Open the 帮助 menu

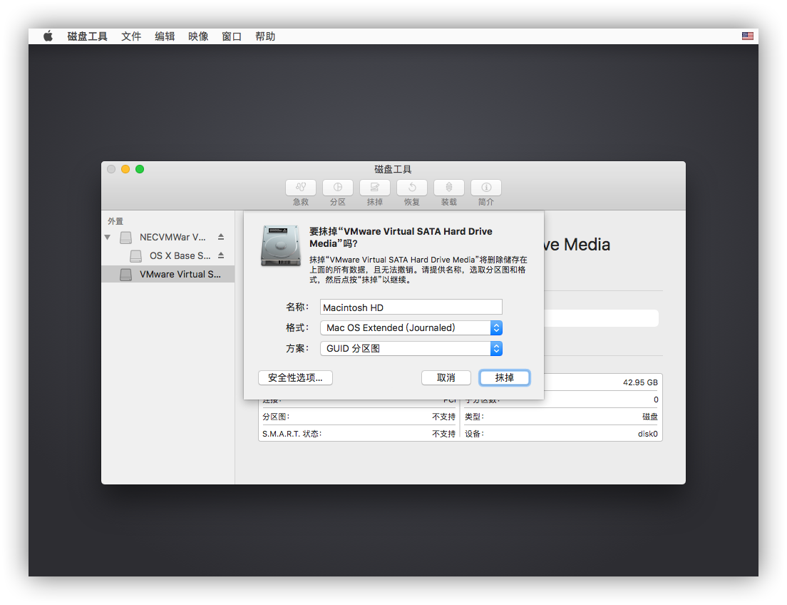click(x=265, y=36)
